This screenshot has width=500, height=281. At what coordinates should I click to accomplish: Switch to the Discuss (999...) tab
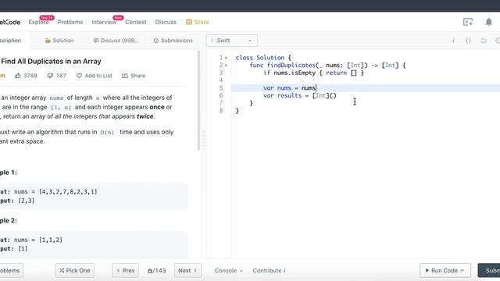pyautogui.click(x=116, y=41)
